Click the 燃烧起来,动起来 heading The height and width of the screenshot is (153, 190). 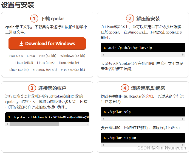click(148, 88)
